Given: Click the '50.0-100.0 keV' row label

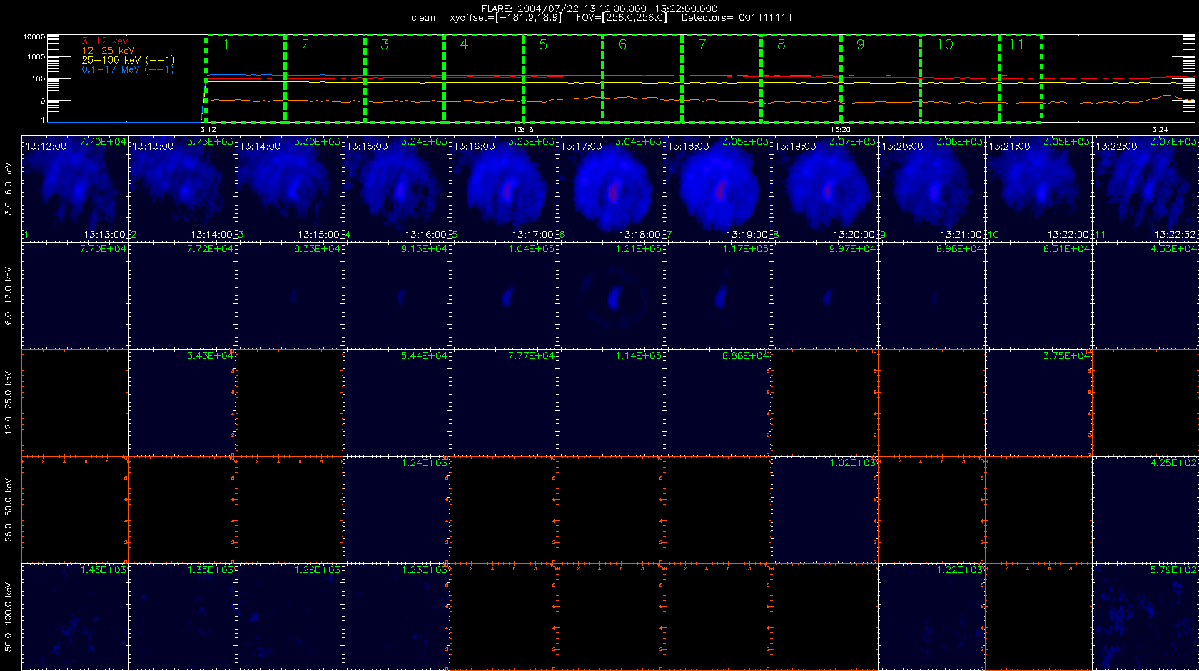Looking at the screenshot, I should click(x=9, y=617).
